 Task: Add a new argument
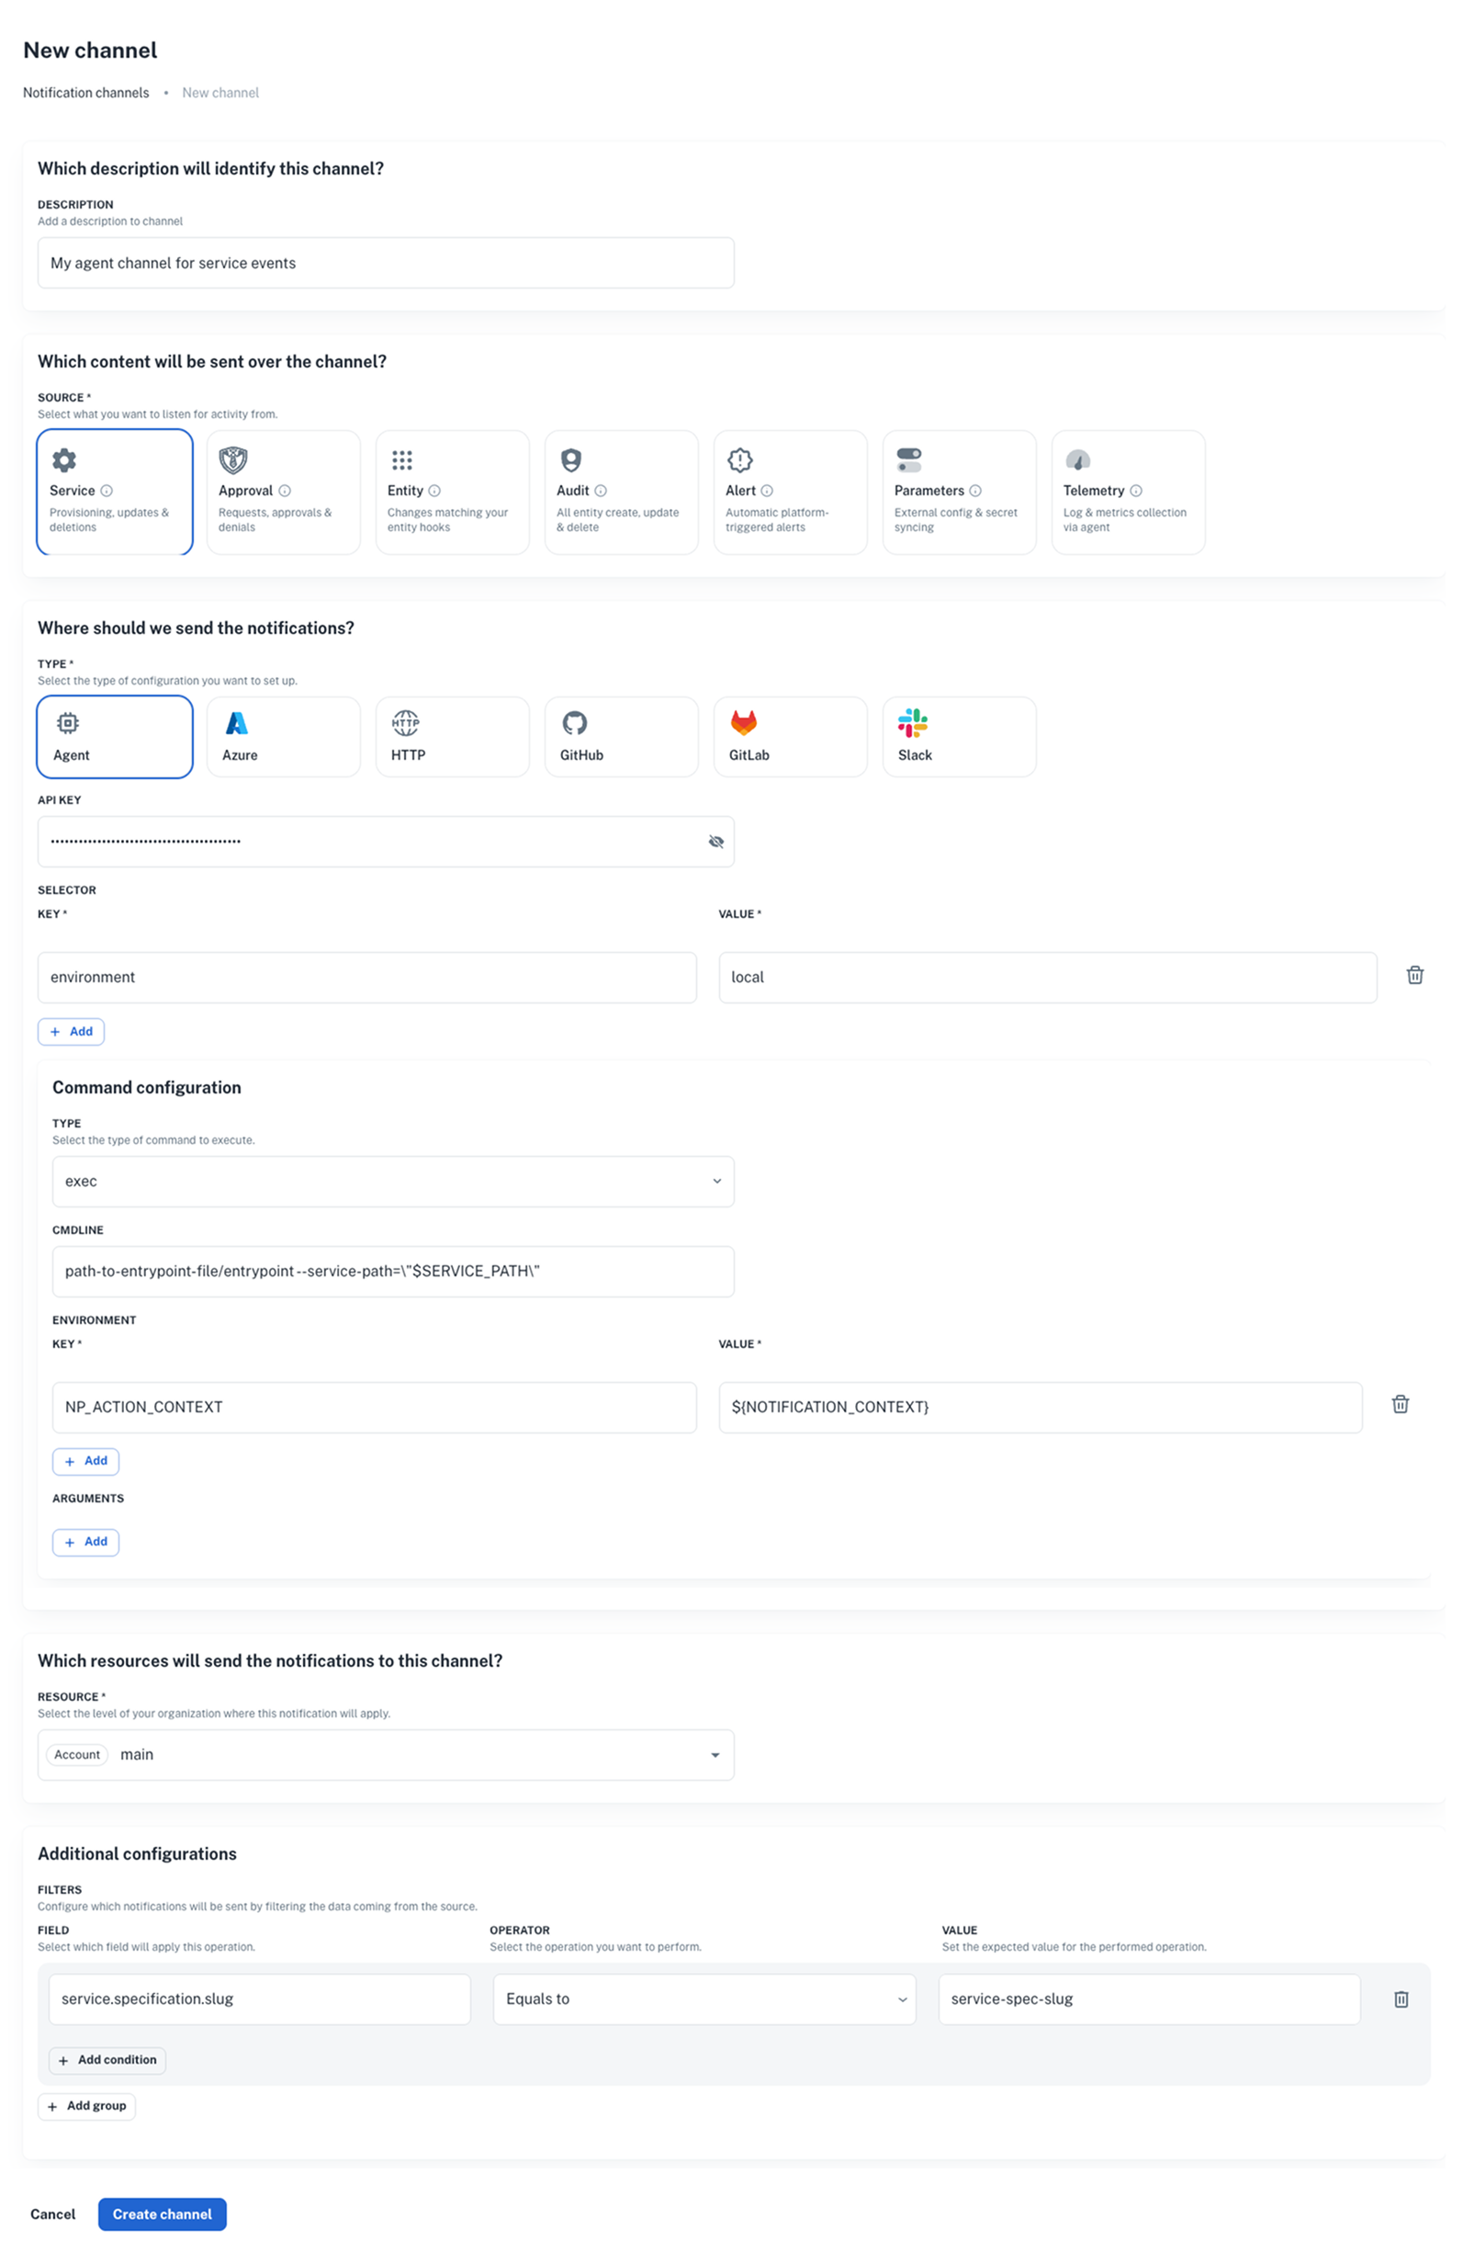click(x=85, y=1542)
